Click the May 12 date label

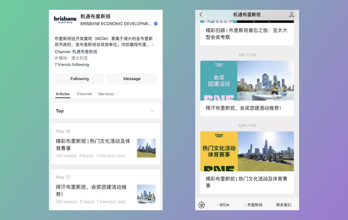[x=63, y=177]
